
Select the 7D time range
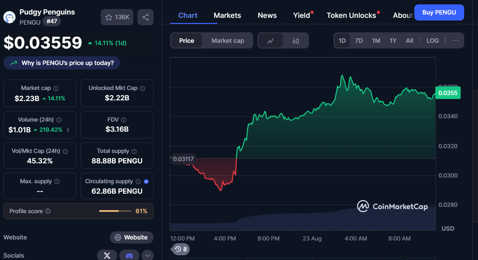[359, 41]
